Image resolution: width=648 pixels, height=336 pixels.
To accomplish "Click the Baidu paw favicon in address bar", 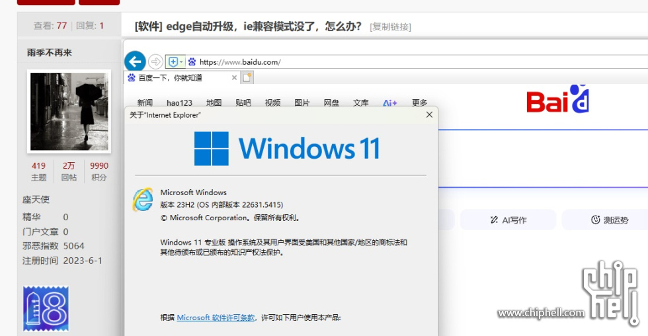I will [192, 62].
